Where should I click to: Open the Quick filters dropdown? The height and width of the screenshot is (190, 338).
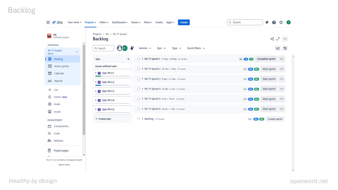[x=196, y=48]
